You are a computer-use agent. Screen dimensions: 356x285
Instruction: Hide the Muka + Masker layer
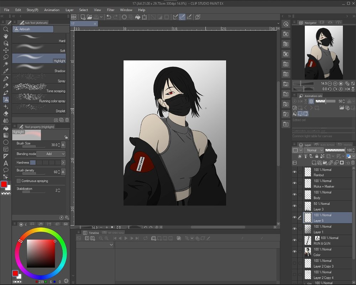click(294, 183)
